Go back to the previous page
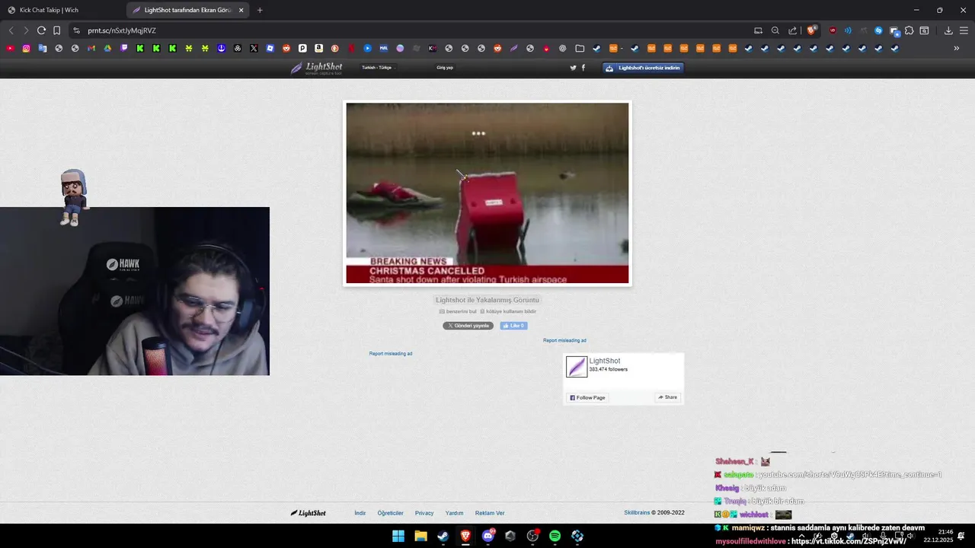Viewport: 975px width, 548px height. tap(11, 30)
